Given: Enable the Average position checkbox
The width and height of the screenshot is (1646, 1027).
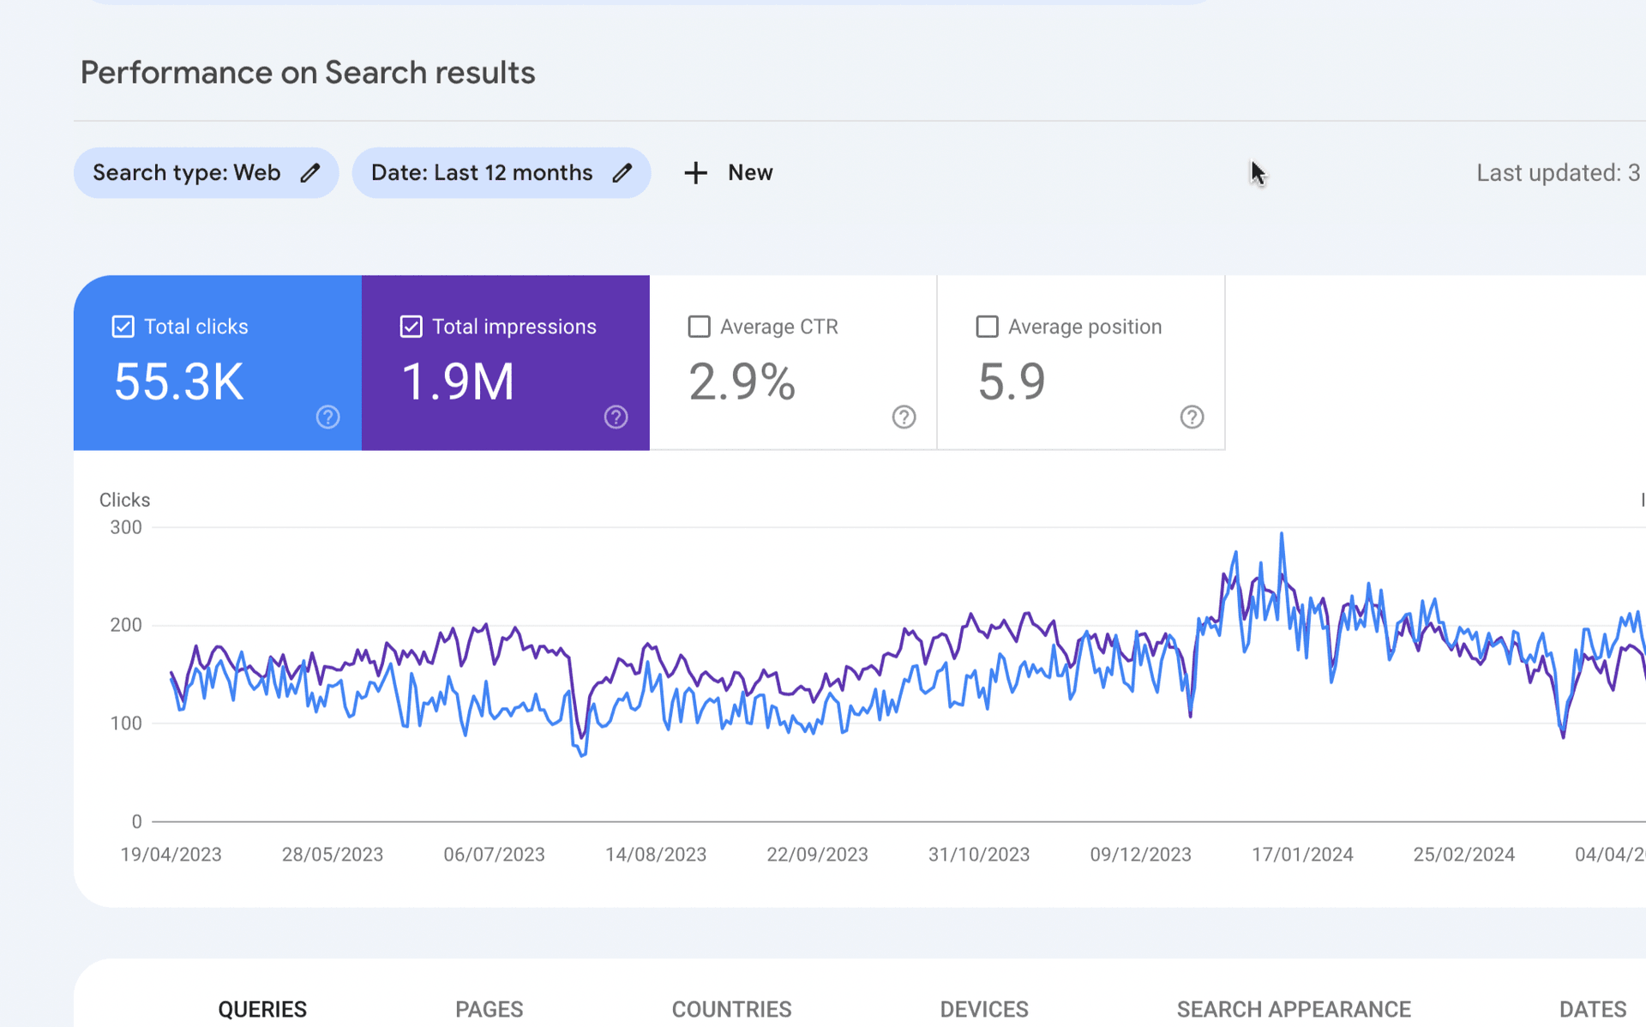Looking at the screenshot, I should click(988, 327).
